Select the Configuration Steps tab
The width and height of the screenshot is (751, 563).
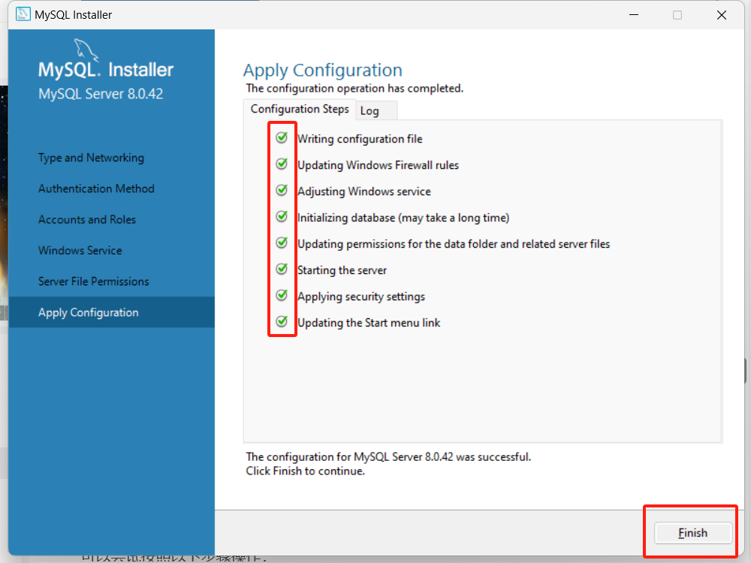[x=299, y=109]
